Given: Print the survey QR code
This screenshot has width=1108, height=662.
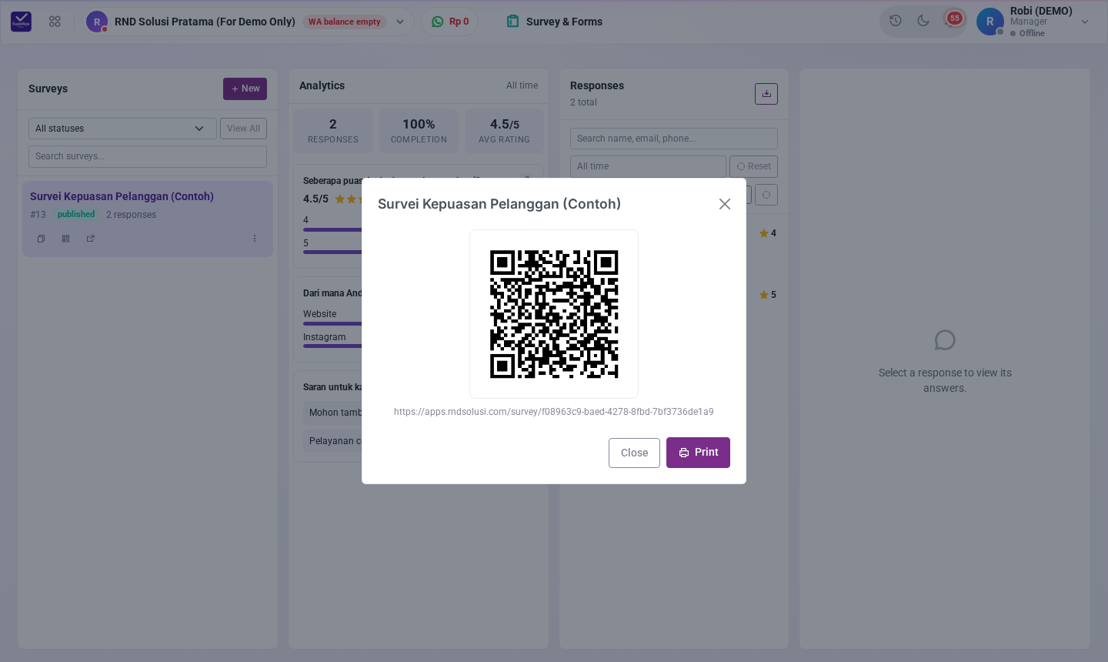Looking at the screenshot, I should point(698,453).
